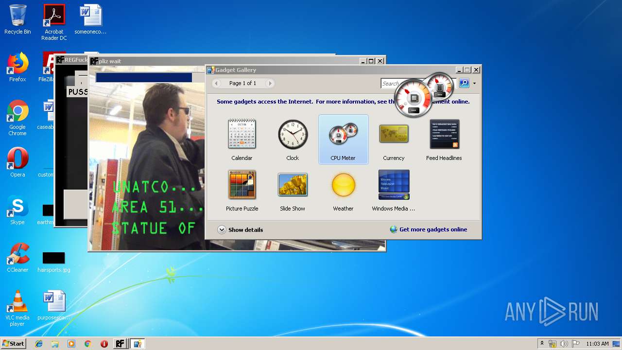Select the Picture Puzzle gadget
The width and height of the screenshot is (622, 350).
(x=242, y=190)
